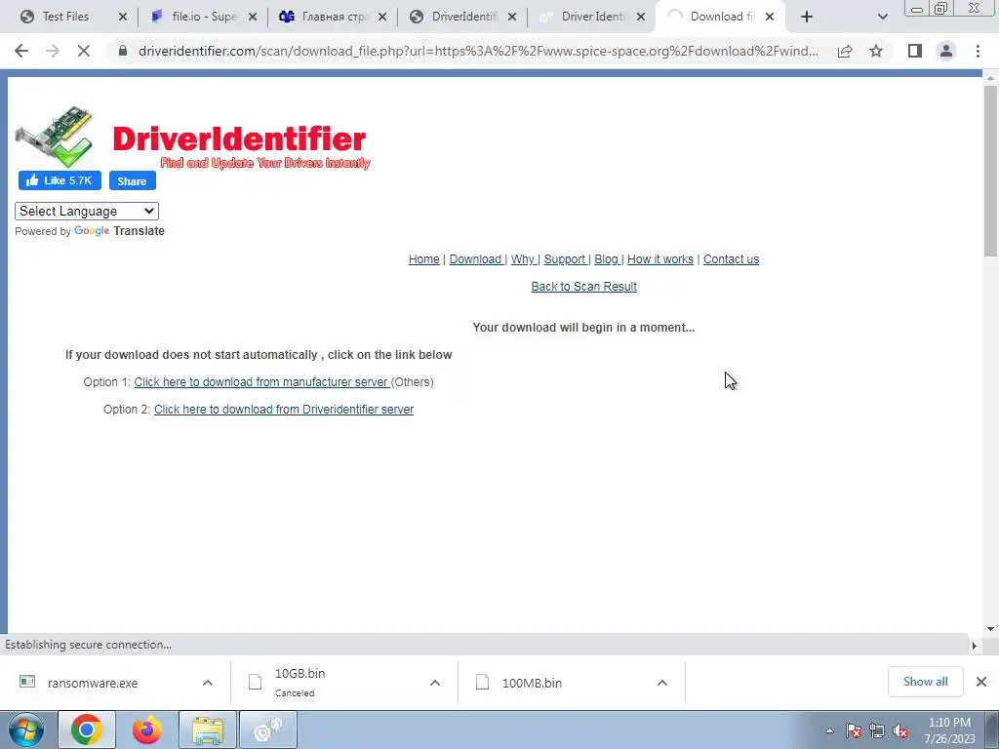
Task: Open the Download nav link
Action: (476, 259)
